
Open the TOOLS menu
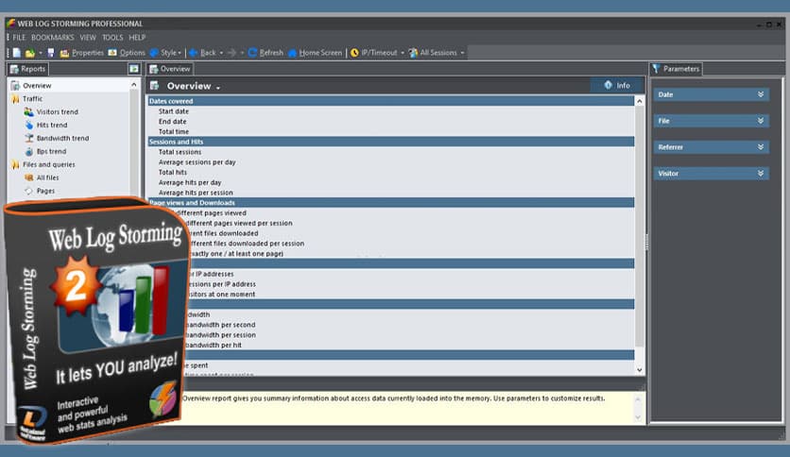click(x=112, y=38)
